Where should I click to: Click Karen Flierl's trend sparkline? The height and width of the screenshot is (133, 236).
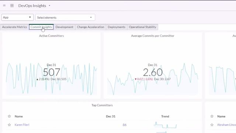click(165, 125)
